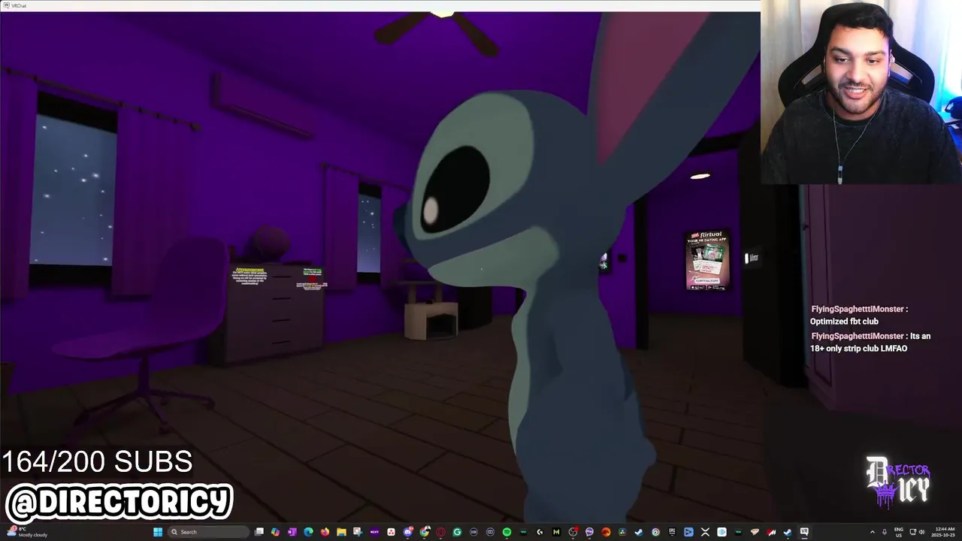Open the purple NEXT app icon

[374, 532]
